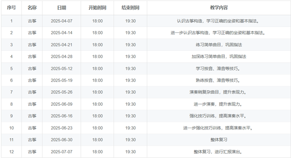Click the 整体复习，进行汇报演出 content cell
The image size is (291, 158).
219,152
